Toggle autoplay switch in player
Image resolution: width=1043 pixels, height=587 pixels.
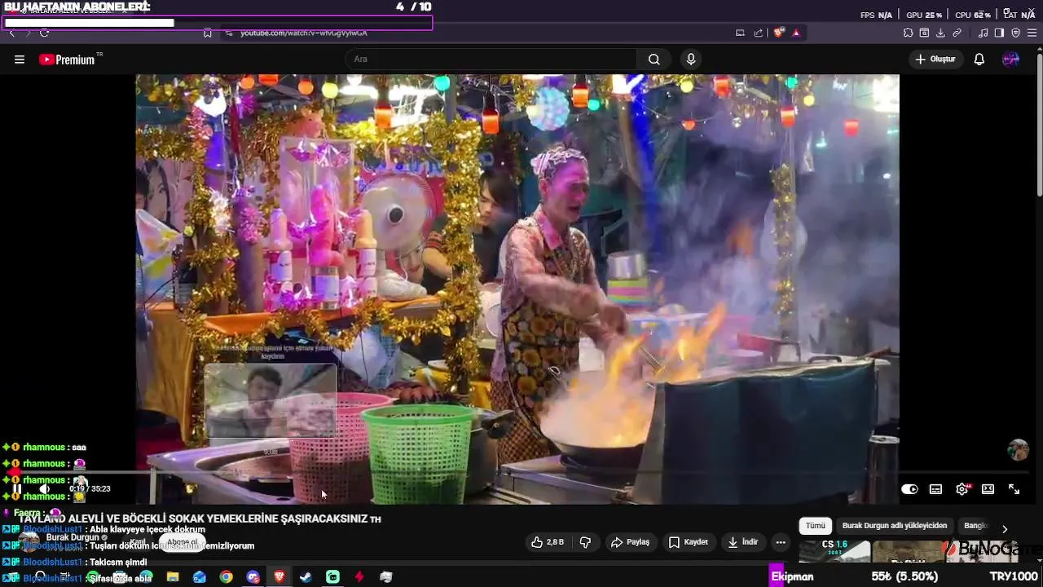point(910,489)
